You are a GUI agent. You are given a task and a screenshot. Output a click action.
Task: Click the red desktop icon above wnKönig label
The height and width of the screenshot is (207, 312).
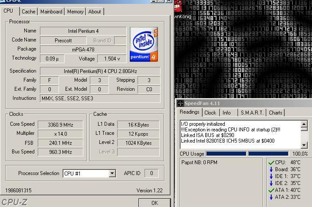click(178, 6)
